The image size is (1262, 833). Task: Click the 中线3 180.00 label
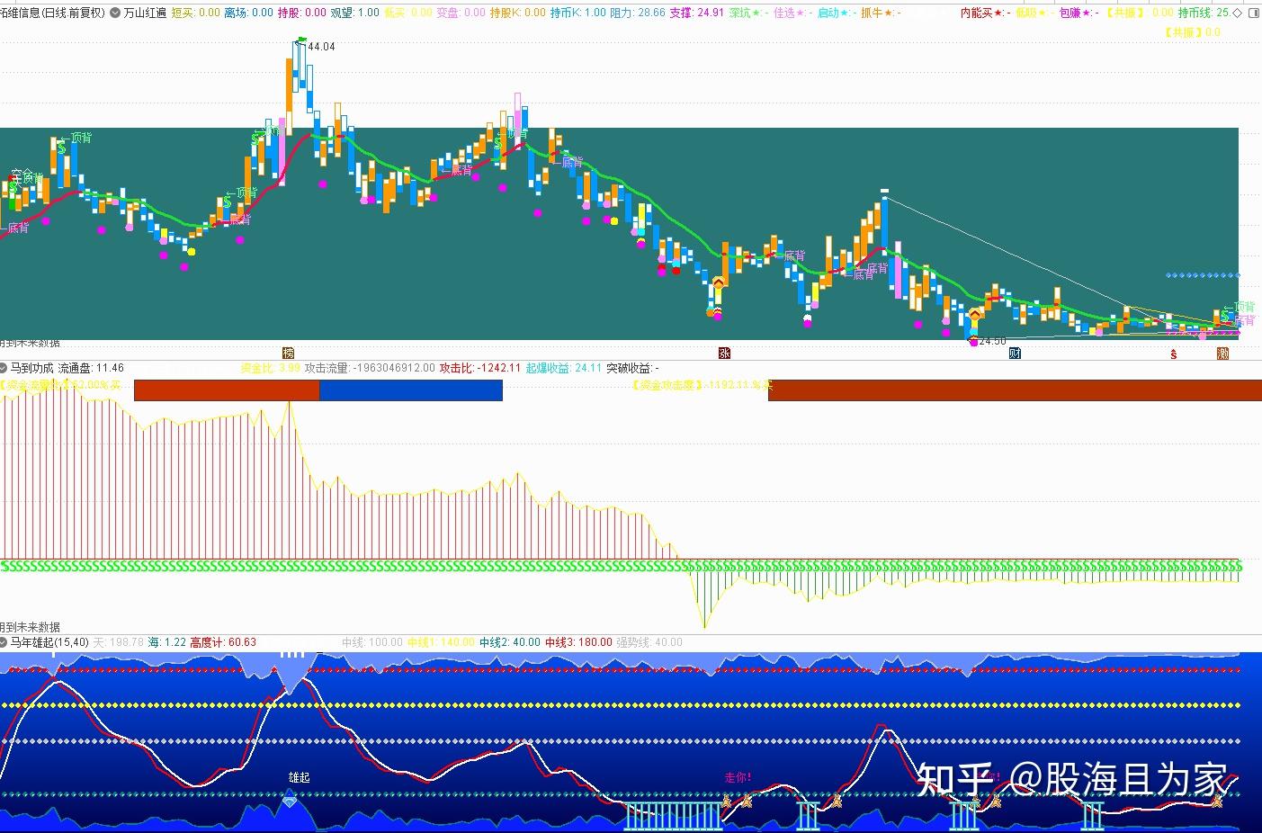click(578, 642)
